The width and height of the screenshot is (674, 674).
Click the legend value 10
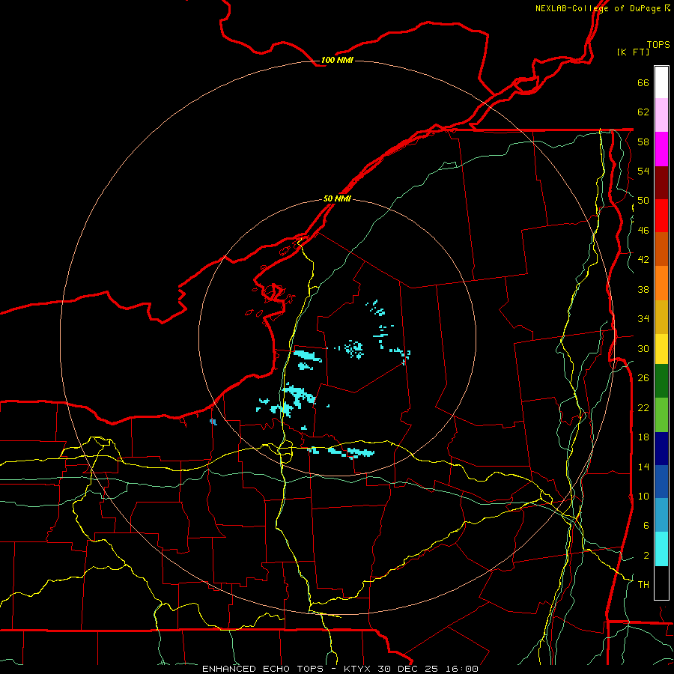coord(643,496)
